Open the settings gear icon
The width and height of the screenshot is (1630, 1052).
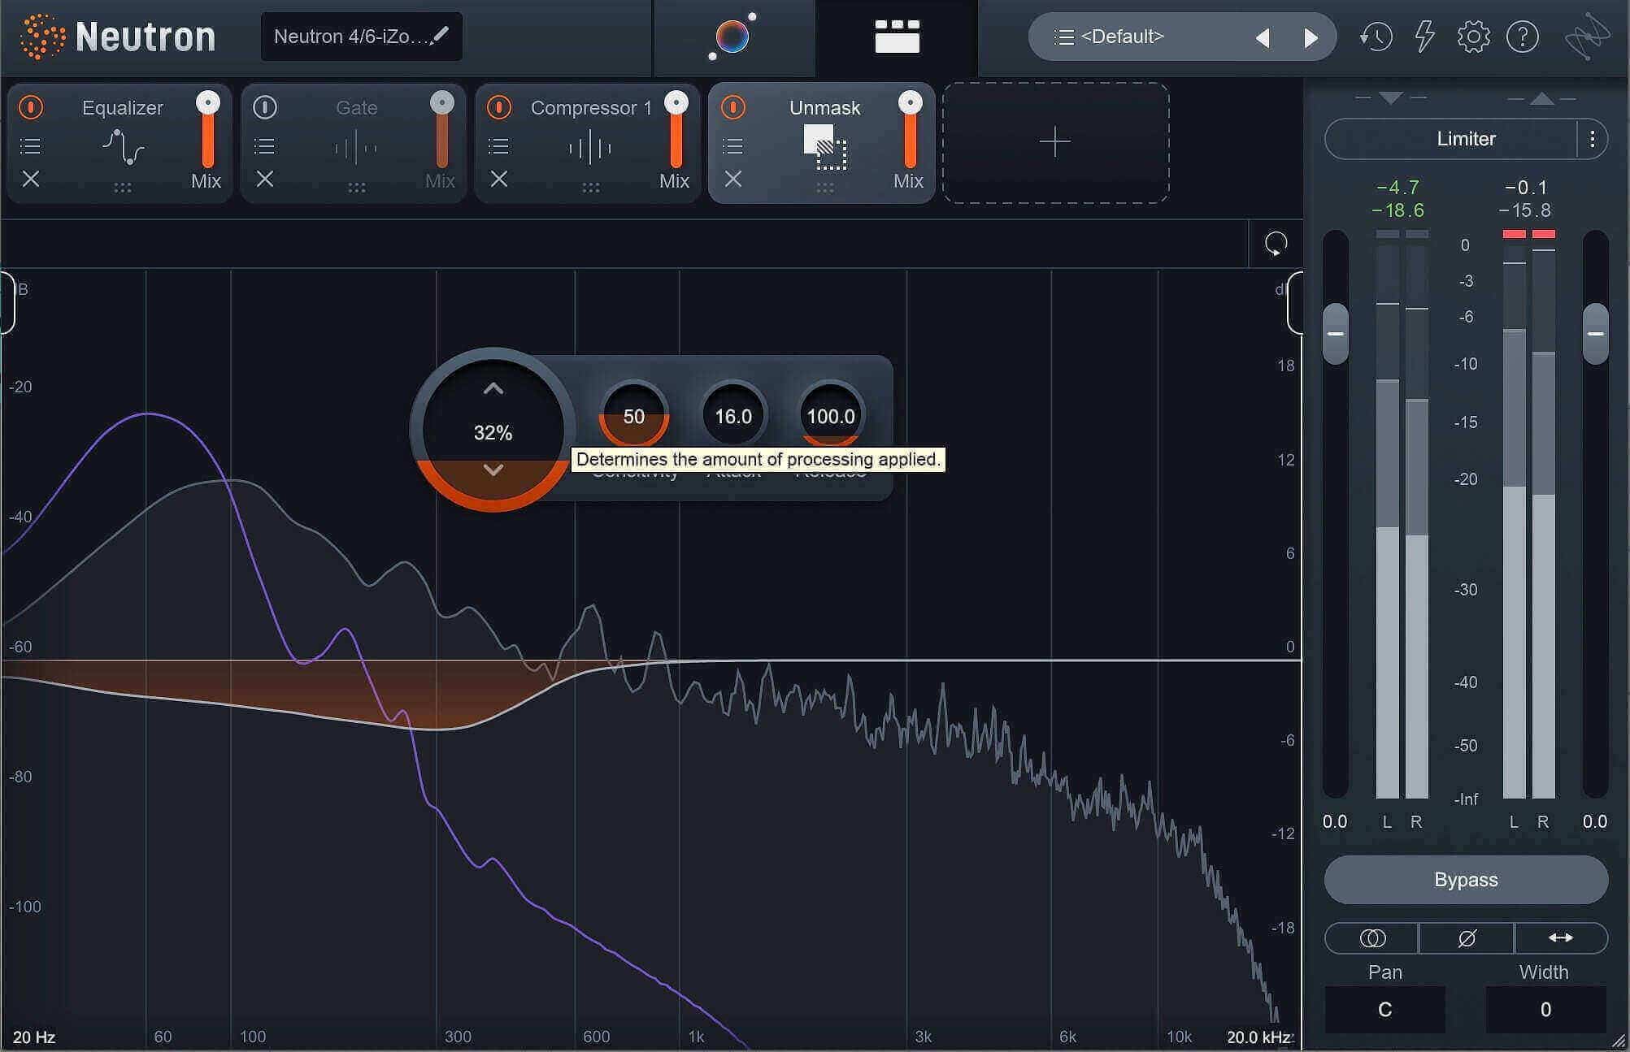point(1473,37)
